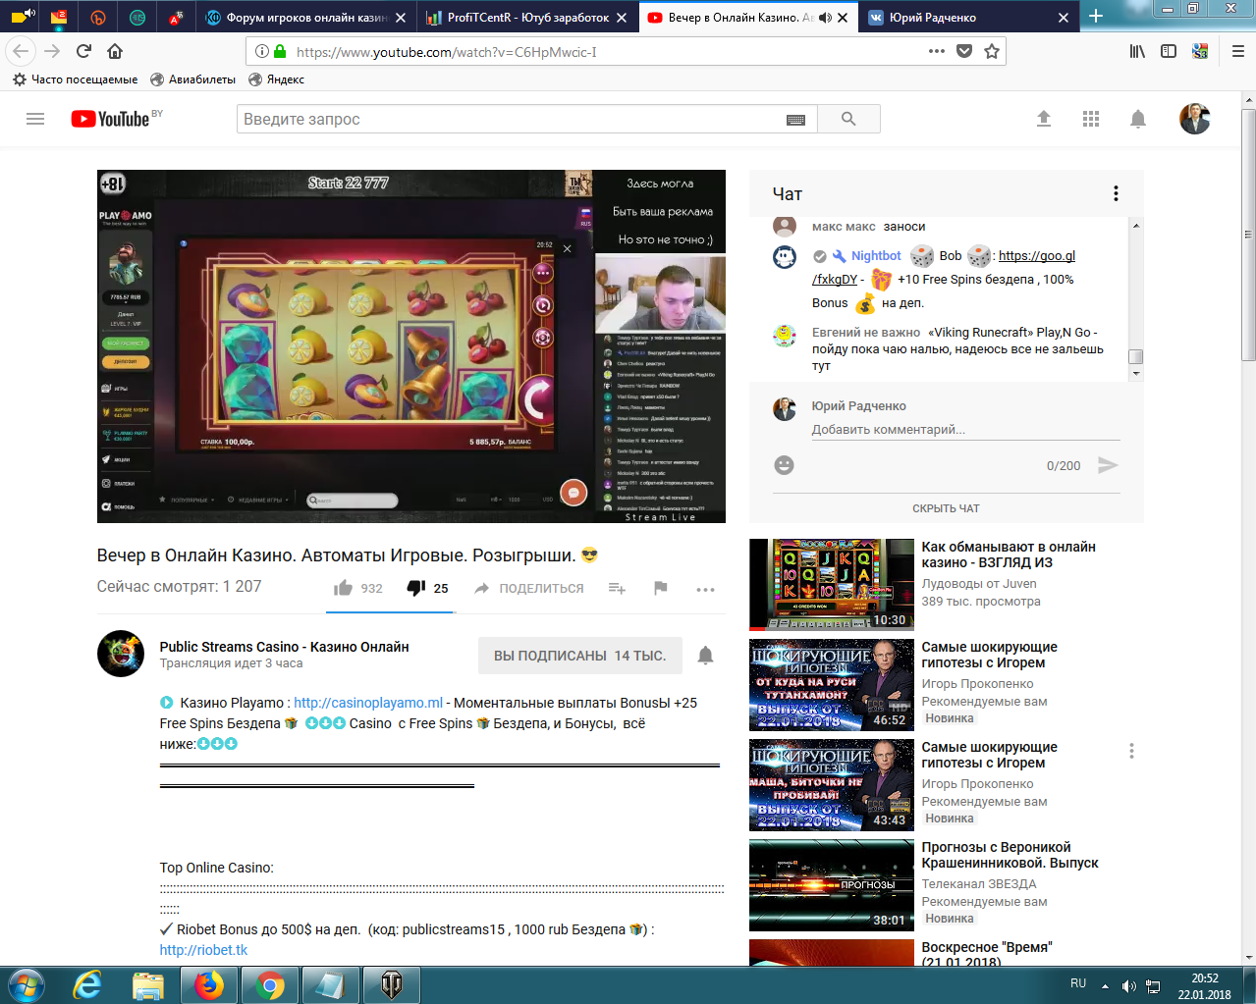Open Chrome from the taskbar

coord(270,985)
